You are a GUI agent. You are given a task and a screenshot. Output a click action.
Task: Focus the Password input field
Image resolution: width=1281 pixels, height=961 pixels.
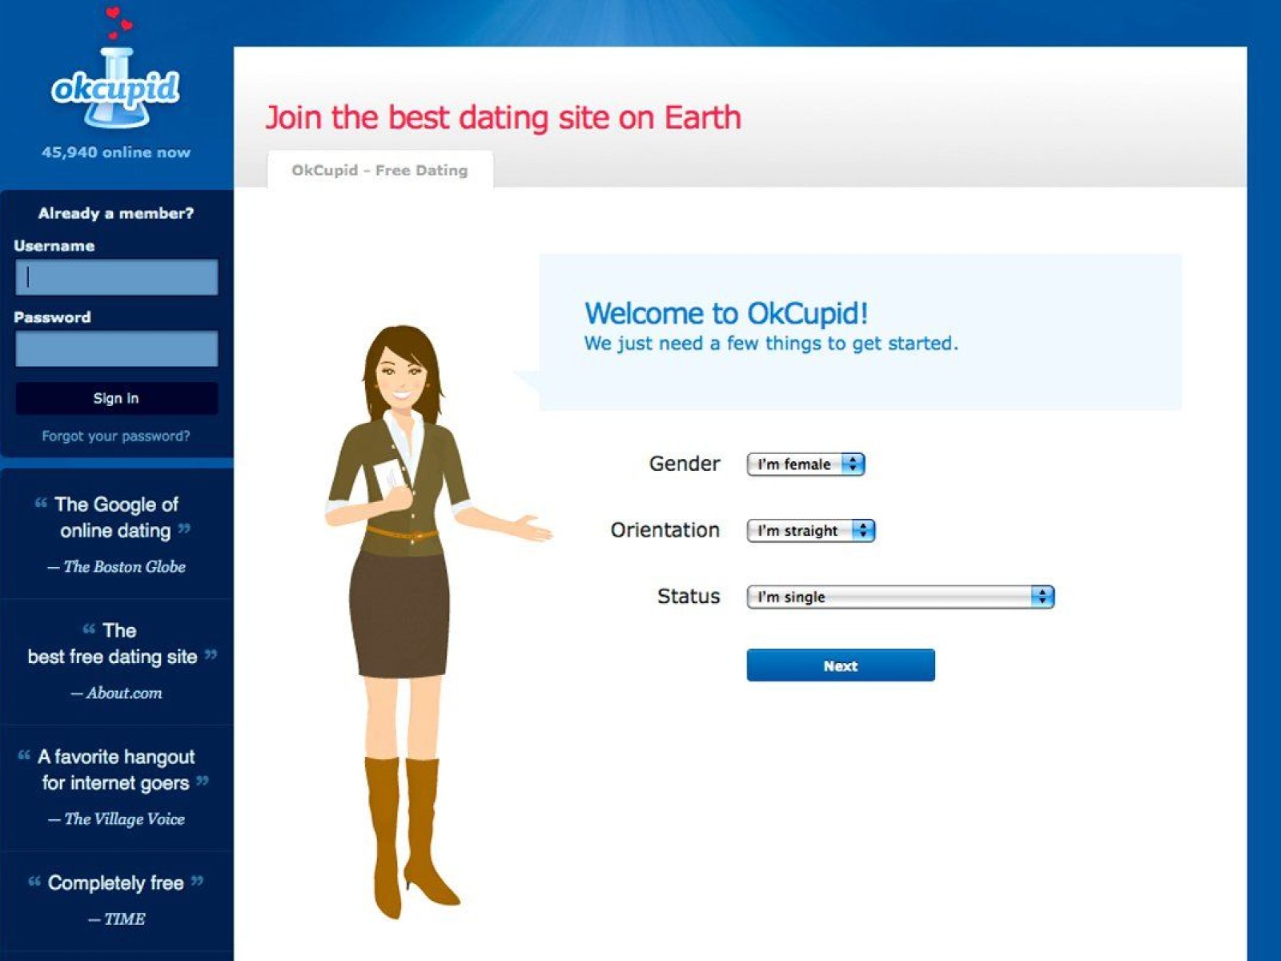(117, 348)
